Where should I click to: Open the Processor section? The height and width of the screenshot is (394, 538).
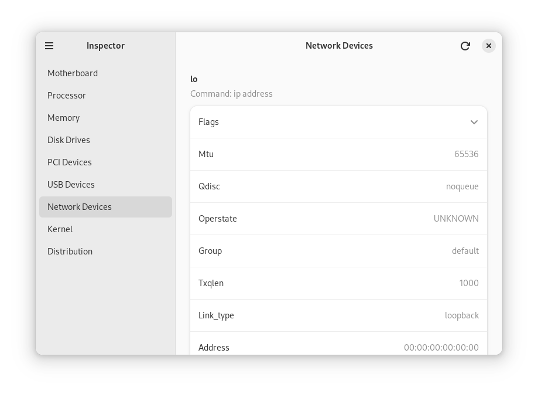click(x=105, y=96)
